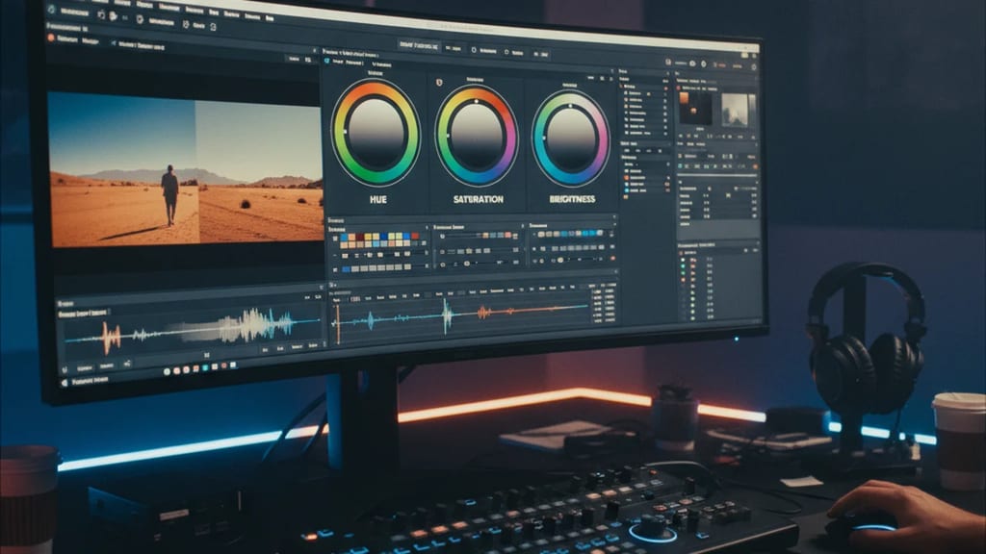Click the orange waveform spike in the lower-left audio panel
This screenshot has width=986, height=554.
(112, 338)
